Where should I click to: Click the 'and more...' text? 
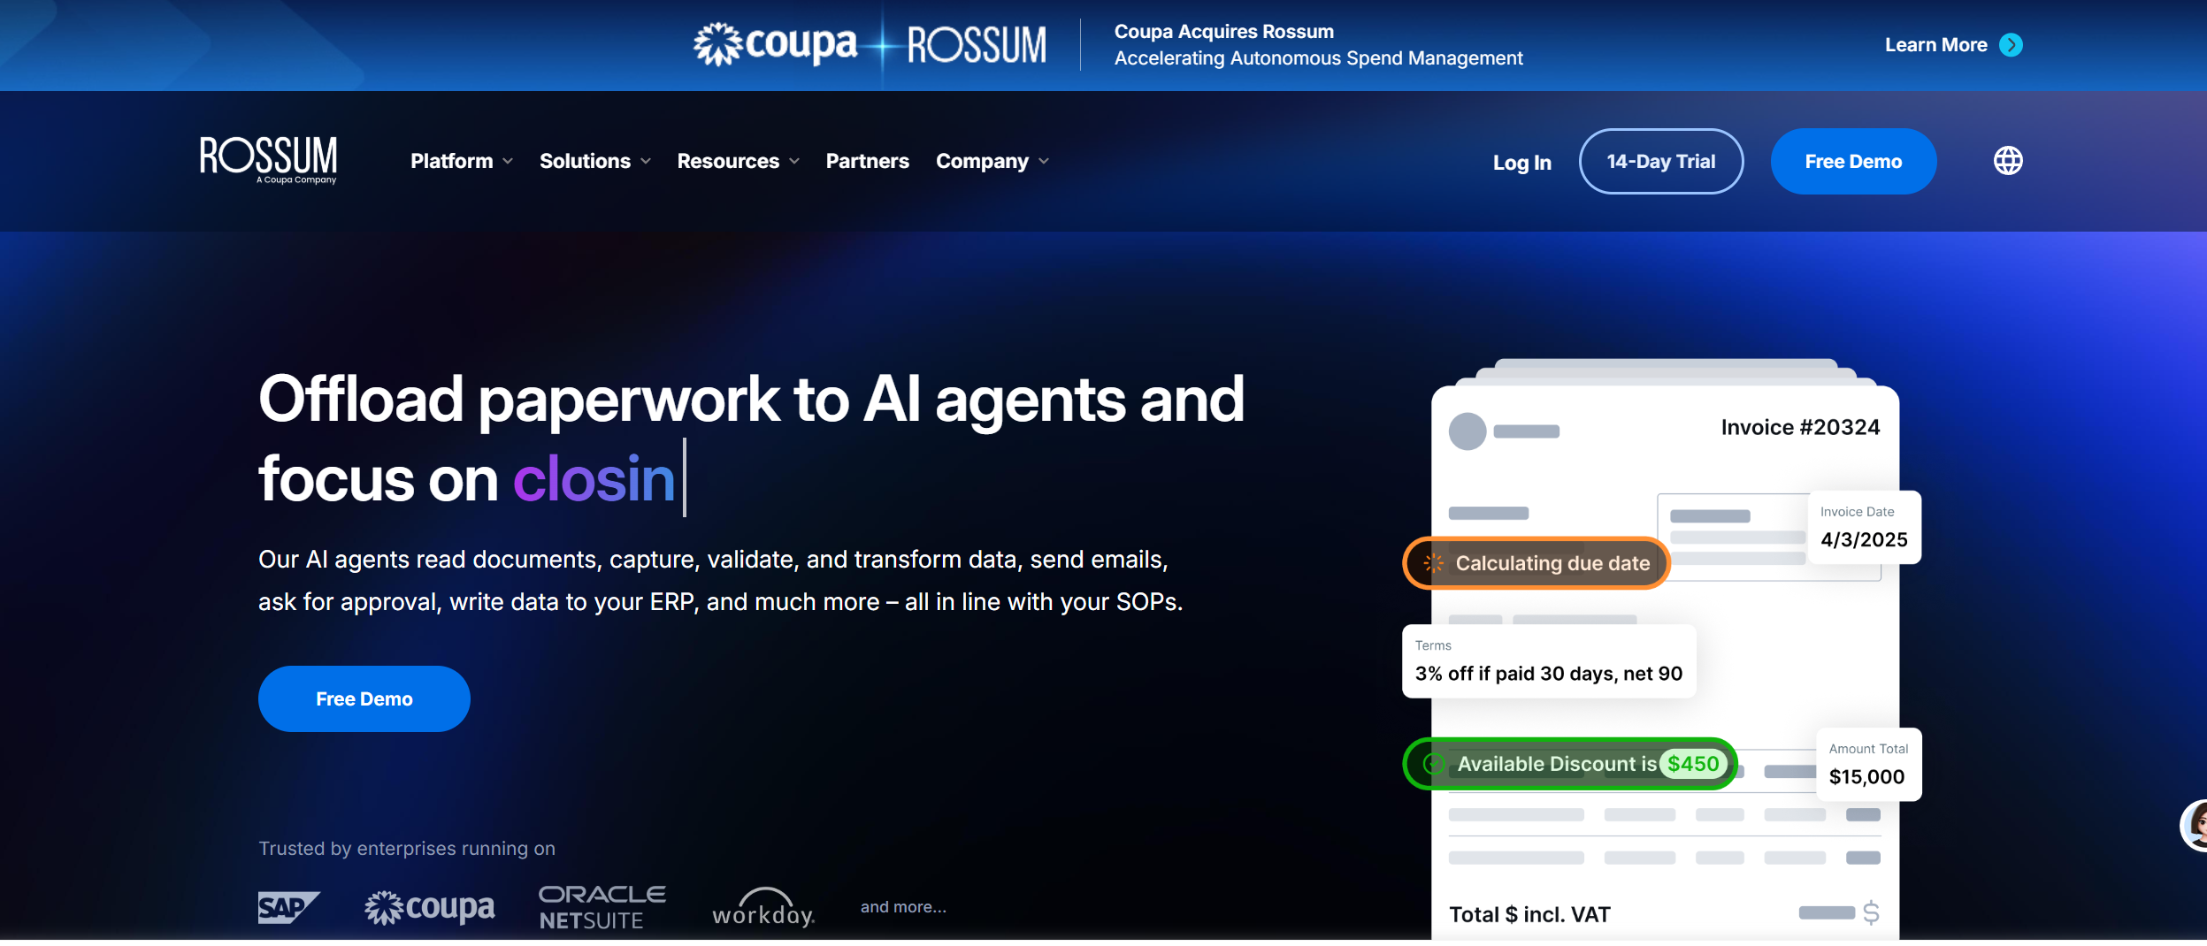[x=903, y=907]
